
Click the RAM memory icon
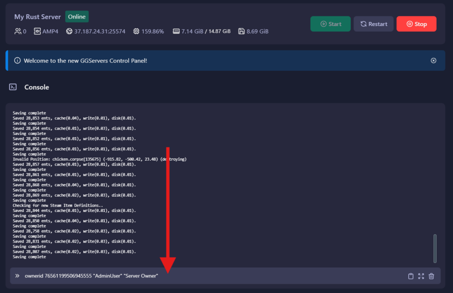click(176, 31)
